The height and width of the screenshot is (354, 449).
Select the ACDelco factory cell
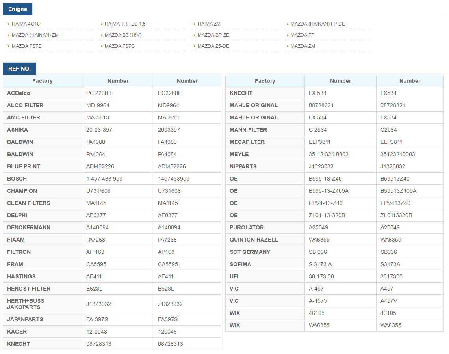click(x=43, y=93)
